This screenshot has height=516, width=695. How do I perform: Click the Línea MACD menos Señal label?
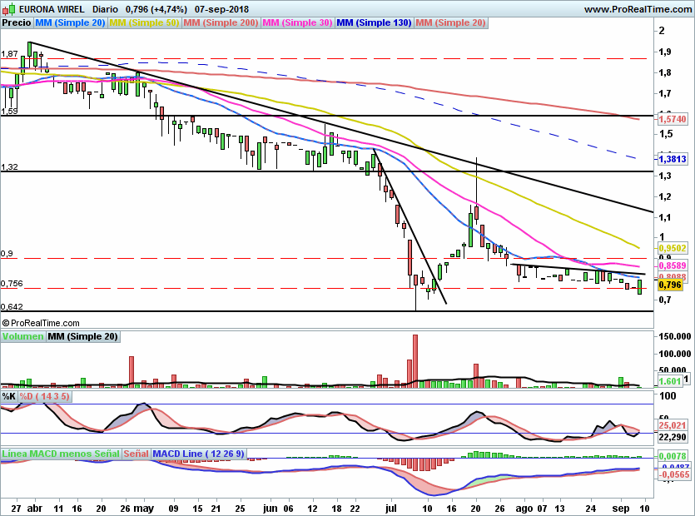pyautogui.click(x=61, y=454)
